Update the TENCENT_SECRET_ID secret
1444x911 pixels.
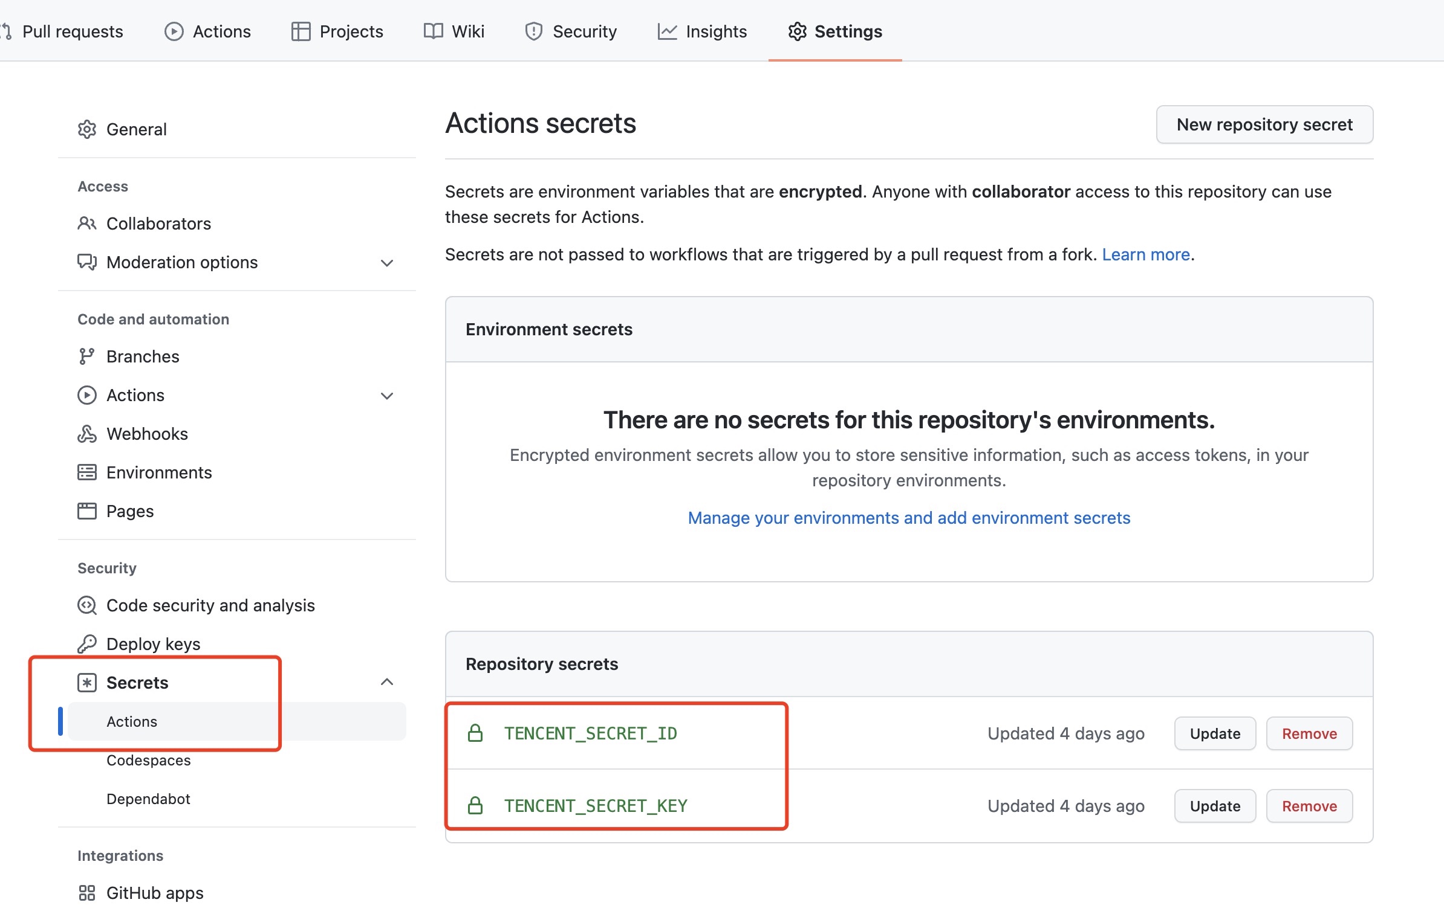(1215, 733)
